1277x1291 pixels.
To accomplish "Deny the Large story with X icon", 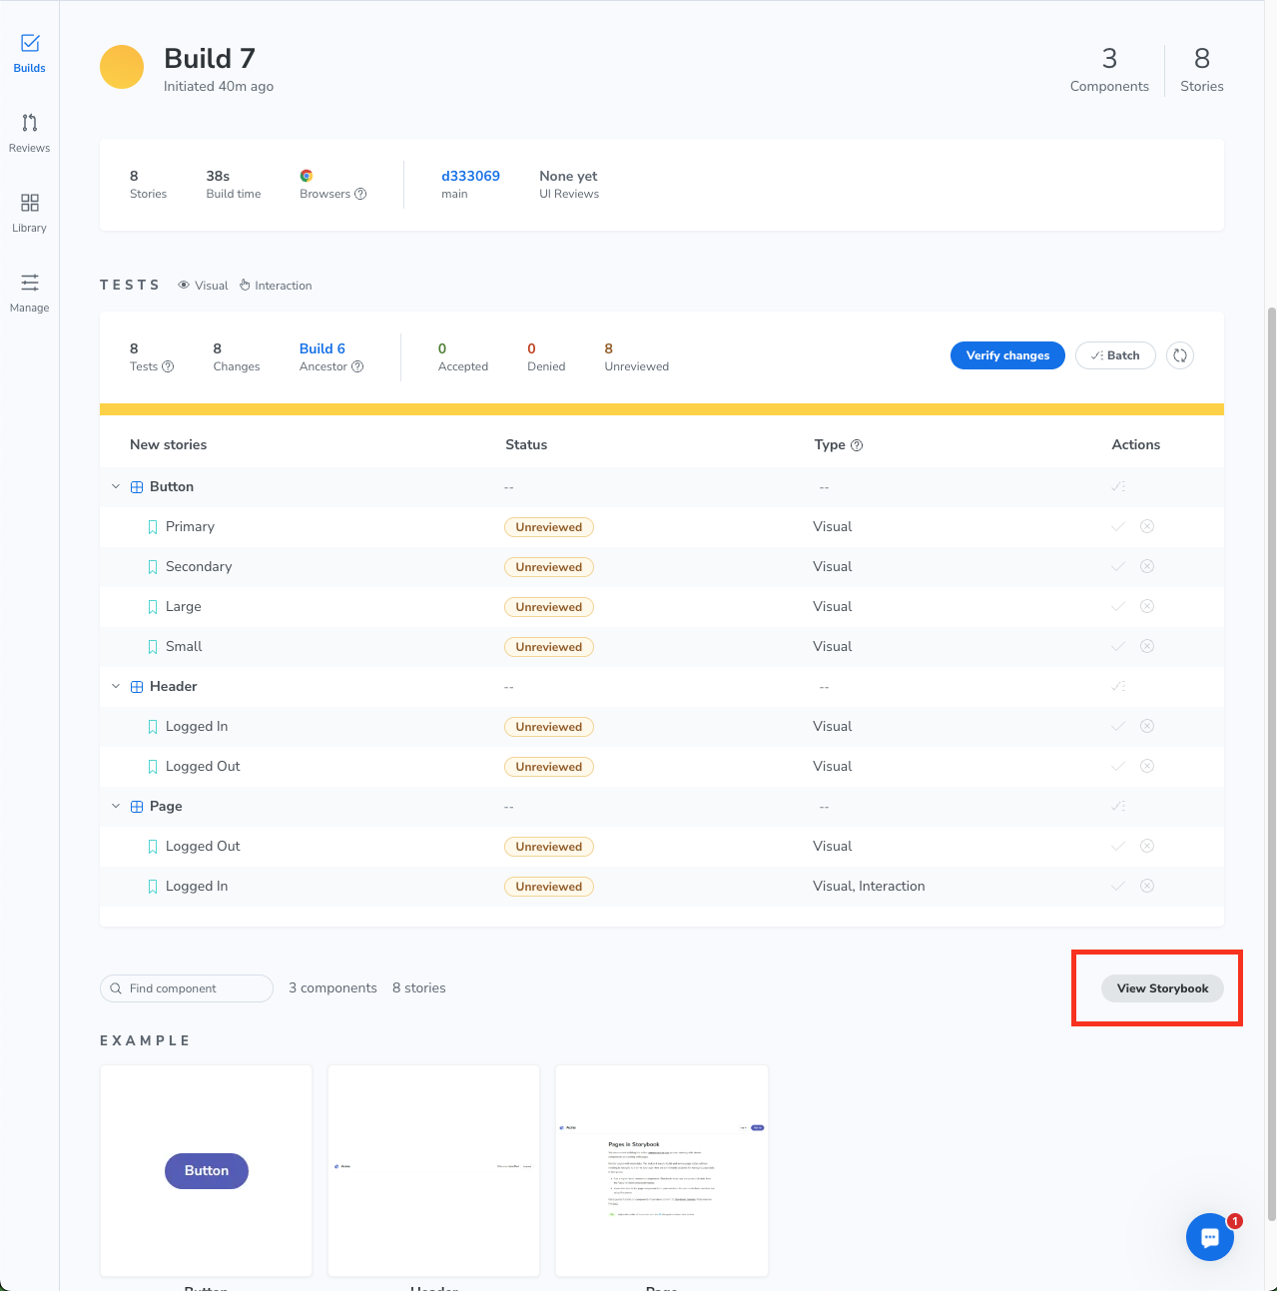I will pyautogui.click(x=1147, y=606).
